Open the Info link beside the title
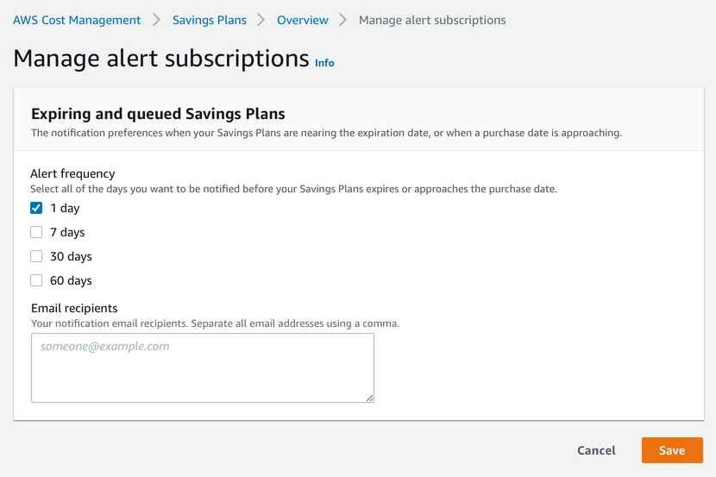 (324, 63)
